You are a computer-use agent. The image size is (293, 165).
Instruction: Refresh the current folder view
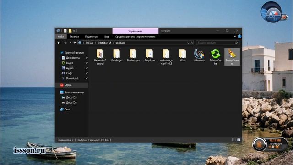click(x=192, y=43)
